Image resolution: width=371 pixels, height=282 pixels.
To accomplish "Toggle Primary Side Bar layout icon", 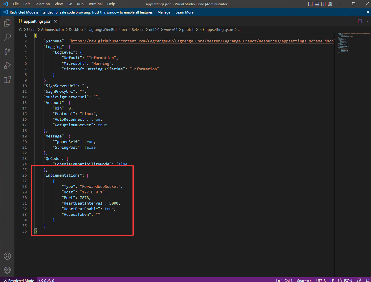I will click(310, 4).
